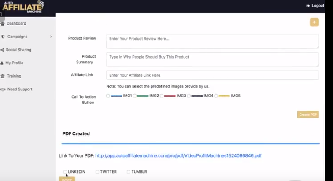Click the dark IMG4 button preview
333x181 pixels.
point(197,96)
